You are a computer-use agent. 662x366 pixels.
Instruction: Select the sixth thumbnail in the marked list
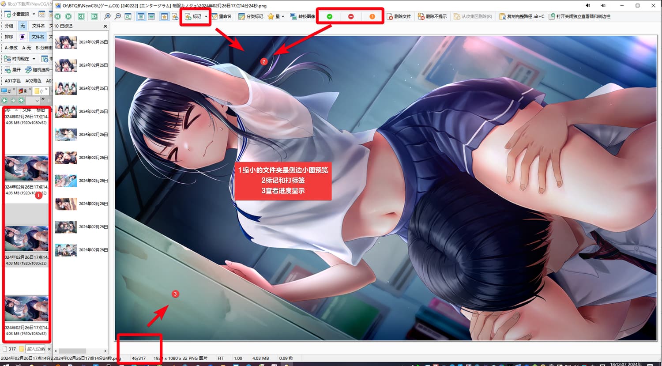point(66,158)
